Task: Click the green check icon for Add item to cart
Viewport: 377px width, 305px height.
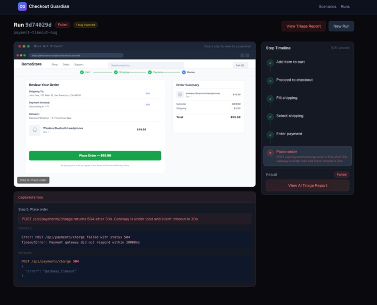Action: click(270, 63)
